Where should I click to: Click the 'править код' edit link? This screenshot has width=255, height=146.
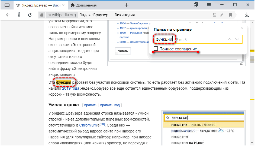[x=110, y=105]
